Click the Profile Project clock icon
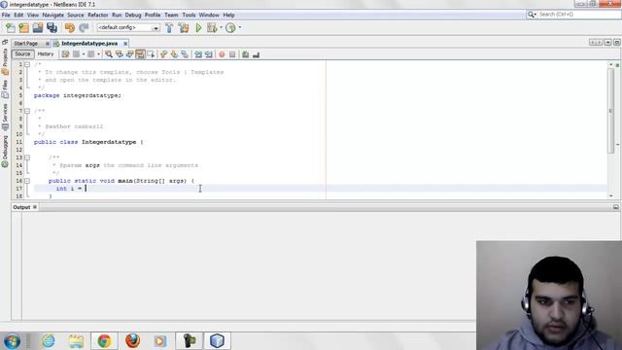 click(230, 28)
